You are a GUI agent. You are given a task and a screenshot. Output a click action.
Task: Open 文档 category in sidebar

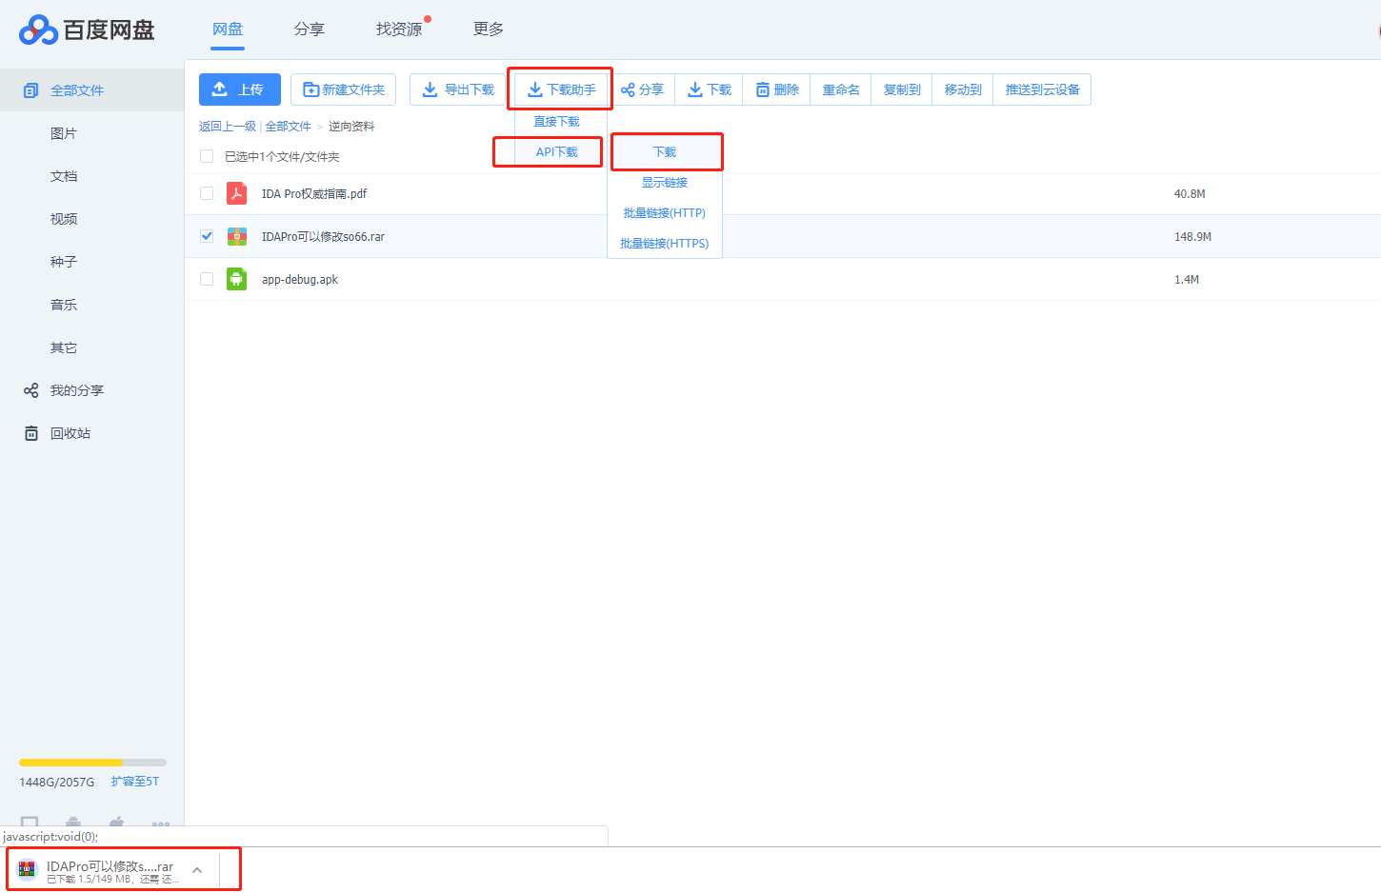pos(64,176)
